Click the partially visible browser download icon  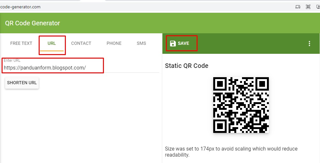point(318,7)
